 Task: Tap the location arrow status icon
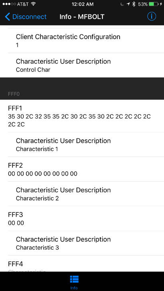[128, 4]
